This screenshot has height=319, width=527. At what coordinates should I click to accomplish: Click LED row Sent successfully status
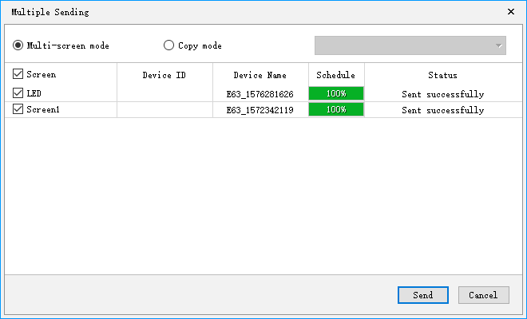[442, 94]
